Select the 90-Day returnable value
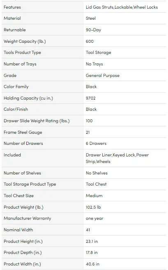168x270 pixels. click(x=94, y=30)
